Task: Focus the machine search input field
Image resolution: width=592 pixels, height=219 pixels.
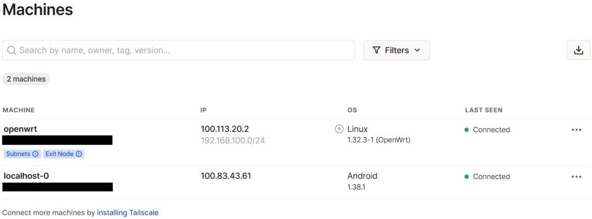Action: pyautogui.click(x=179, y=50)
